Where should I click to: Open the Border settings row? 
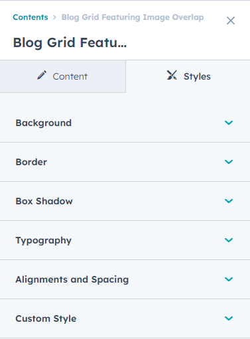point(125,162)
